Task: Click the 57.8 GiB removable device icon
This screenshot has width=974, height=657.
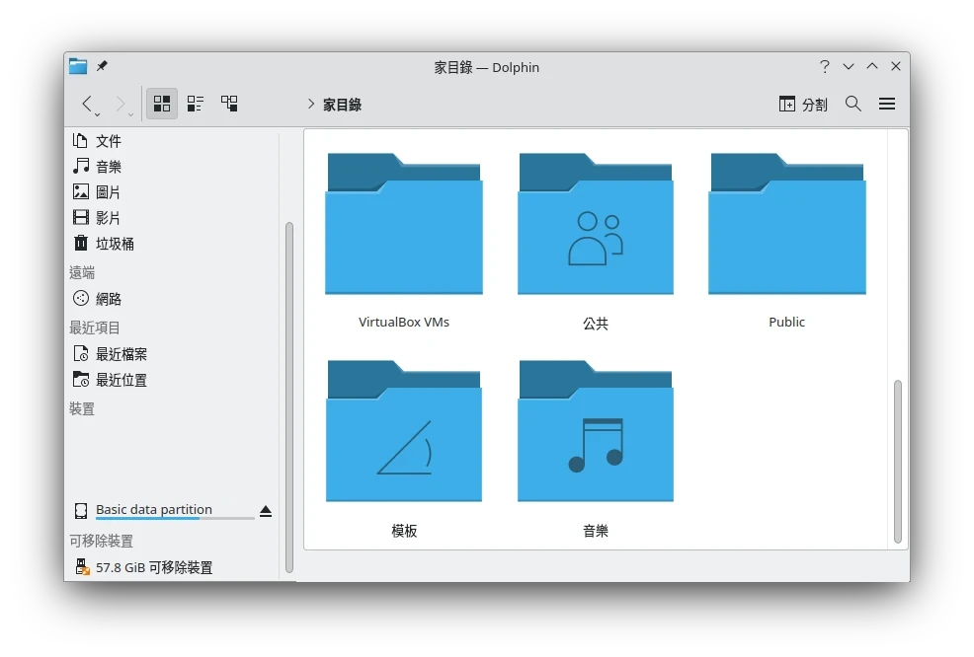Action: (x=81, y=567)
